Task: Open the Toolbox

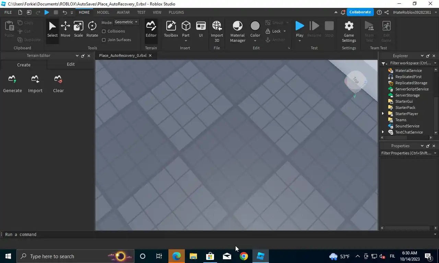Action: 171,30
